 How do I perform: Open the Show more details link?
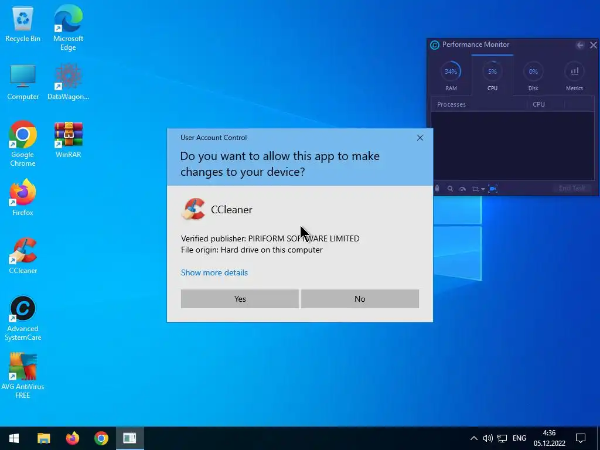[x=214, y=272]
